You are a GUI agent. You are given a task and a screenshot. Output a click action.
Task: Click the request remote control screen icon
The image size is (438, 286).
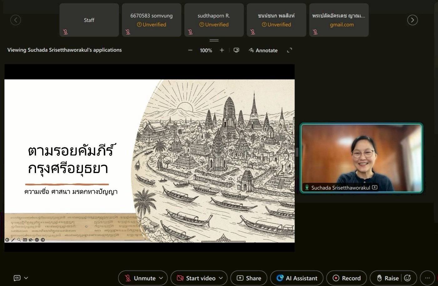pyautogui.click(x=236, y=50)
